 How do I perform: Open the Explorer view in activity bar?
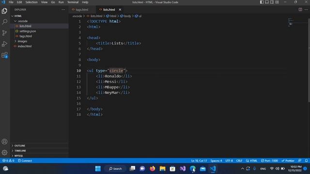pos(4,11)
